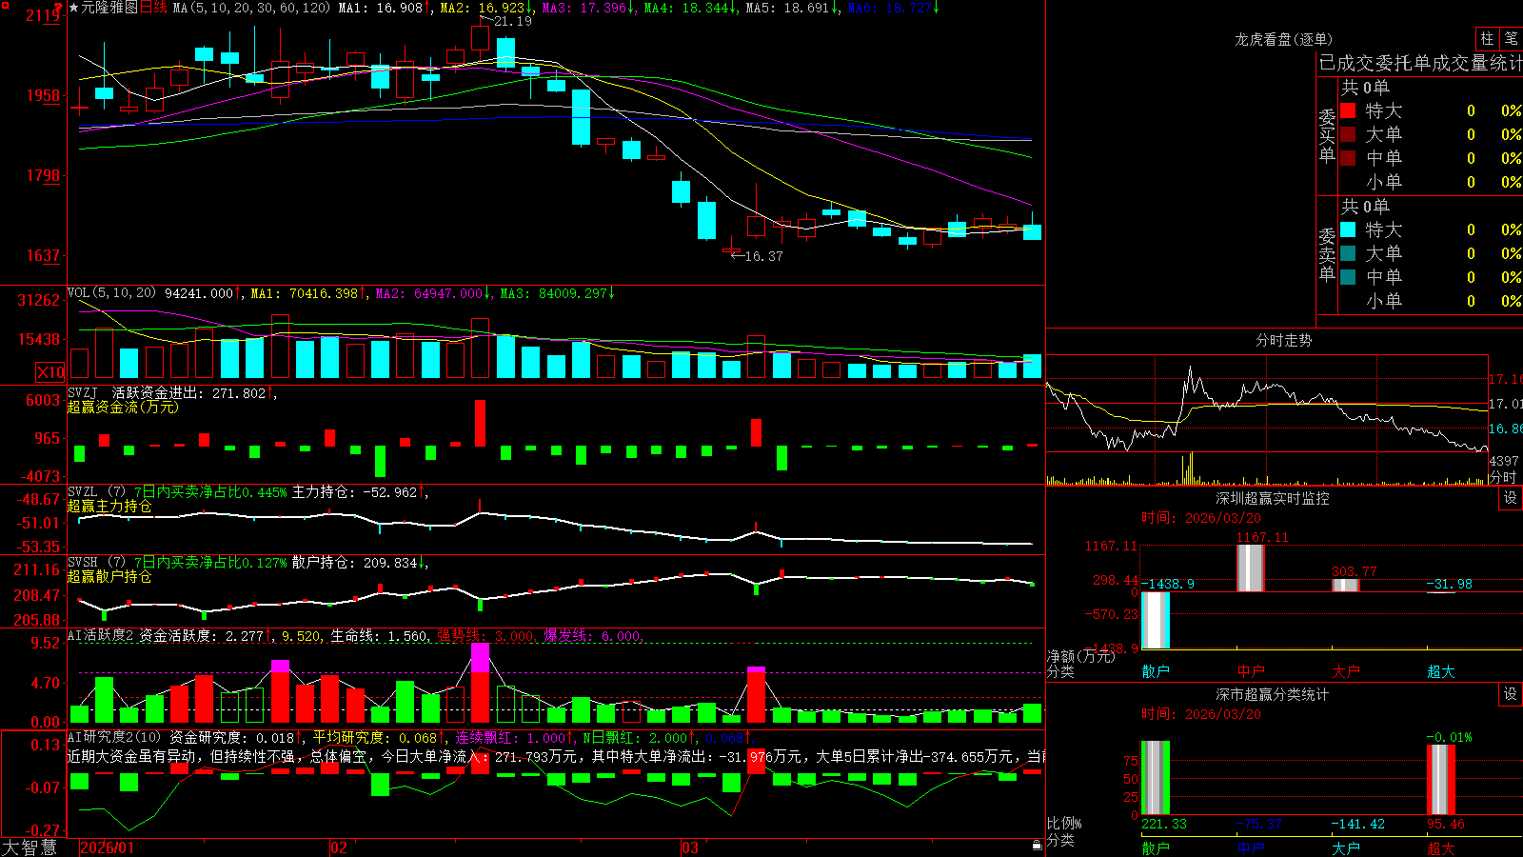The height and width of the screenshot is (857, 1523).
Task: Click the 超赢资金流(万元) label
Action: pos(123,407)
